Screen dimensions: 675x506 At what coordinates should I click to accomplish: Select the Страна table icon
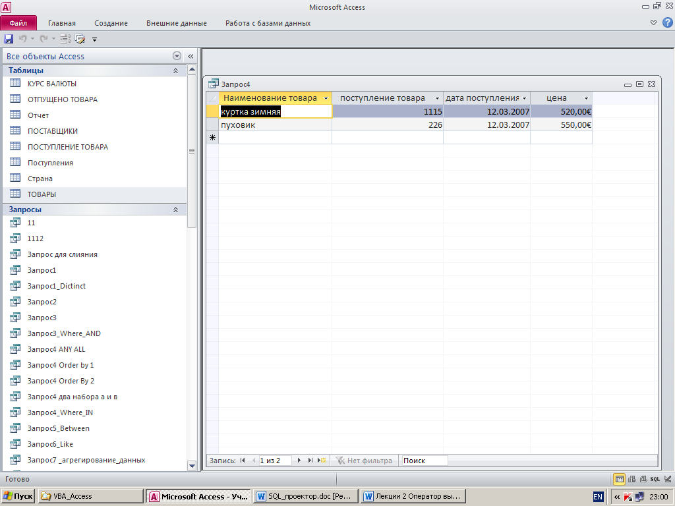[15, 178]
